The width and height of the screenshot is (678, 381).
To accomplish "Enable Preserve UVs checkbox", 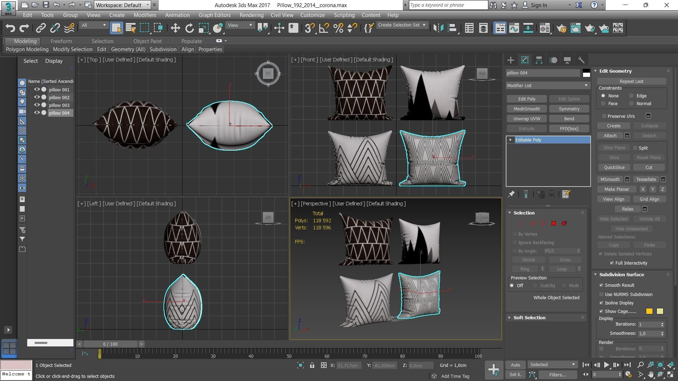I will 604,116.
